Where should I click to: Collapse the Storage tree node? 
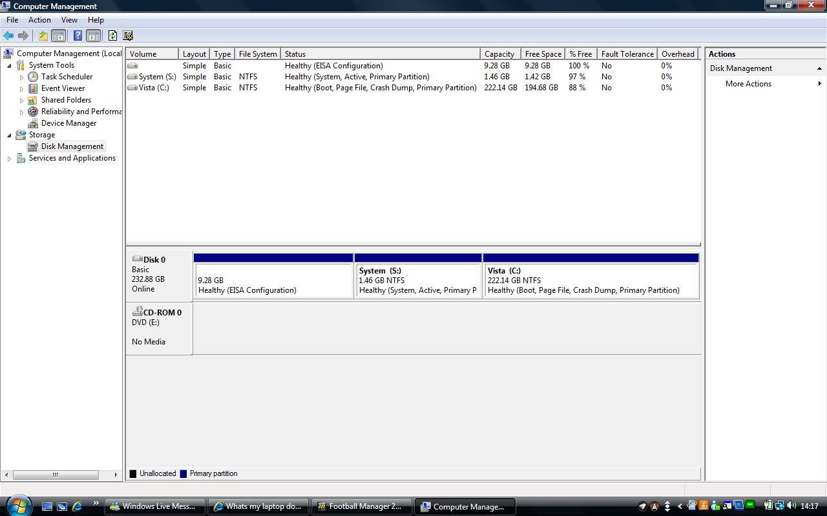[9, 135]
